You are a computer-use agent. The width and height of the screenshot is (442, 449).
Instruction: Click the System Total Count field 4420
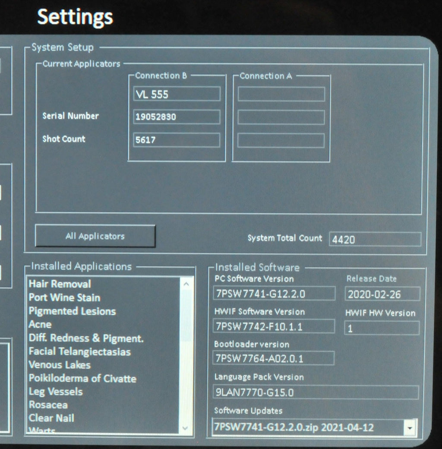[375, 239]
